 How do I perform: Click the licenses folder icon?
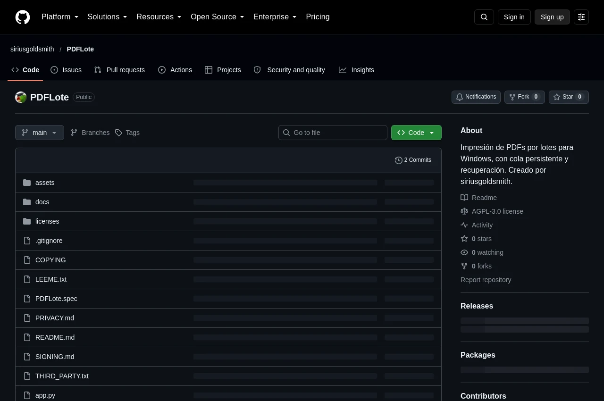[27, 221]
